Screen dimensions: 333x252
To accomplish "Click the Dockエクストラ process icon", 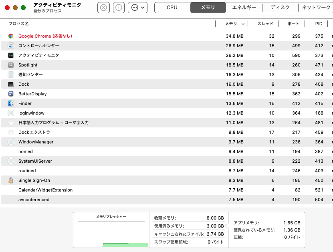I will (x=11, y=132).
